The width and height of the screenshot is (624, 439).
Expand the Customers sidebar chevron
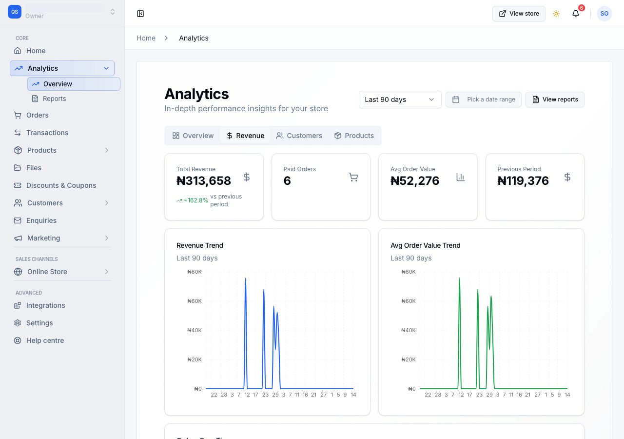point(107,203)
